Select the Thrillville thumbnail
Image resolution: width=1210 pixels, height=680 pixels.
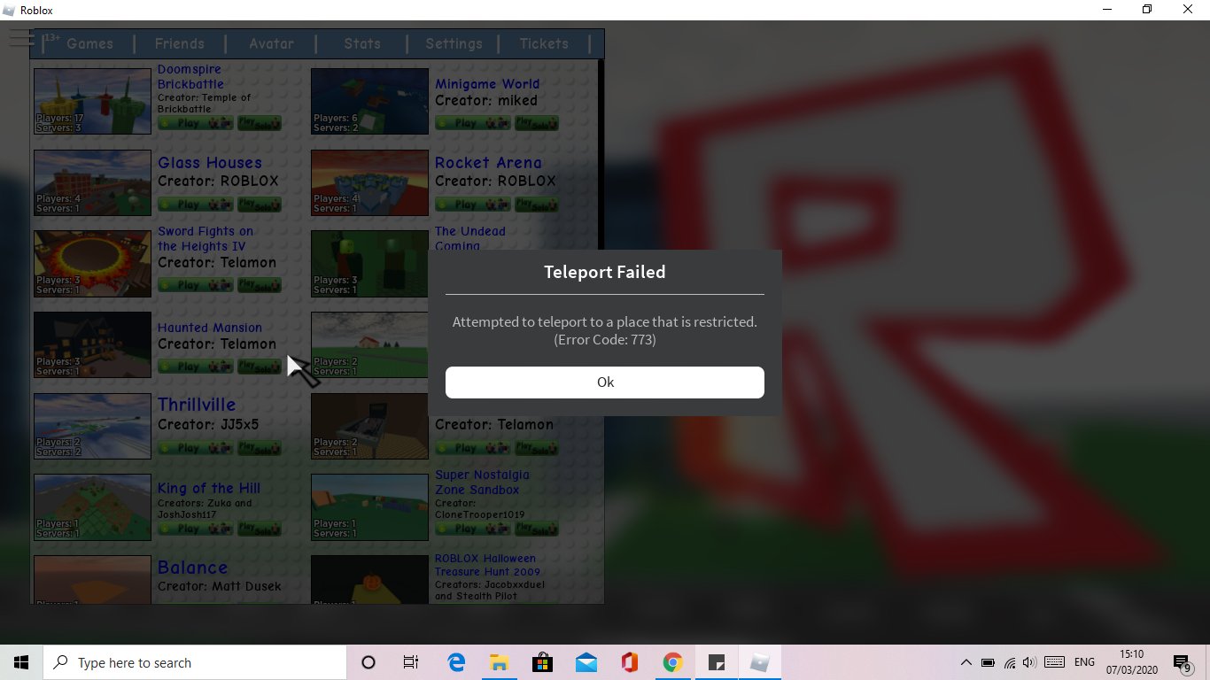click(x=92, y=426)
